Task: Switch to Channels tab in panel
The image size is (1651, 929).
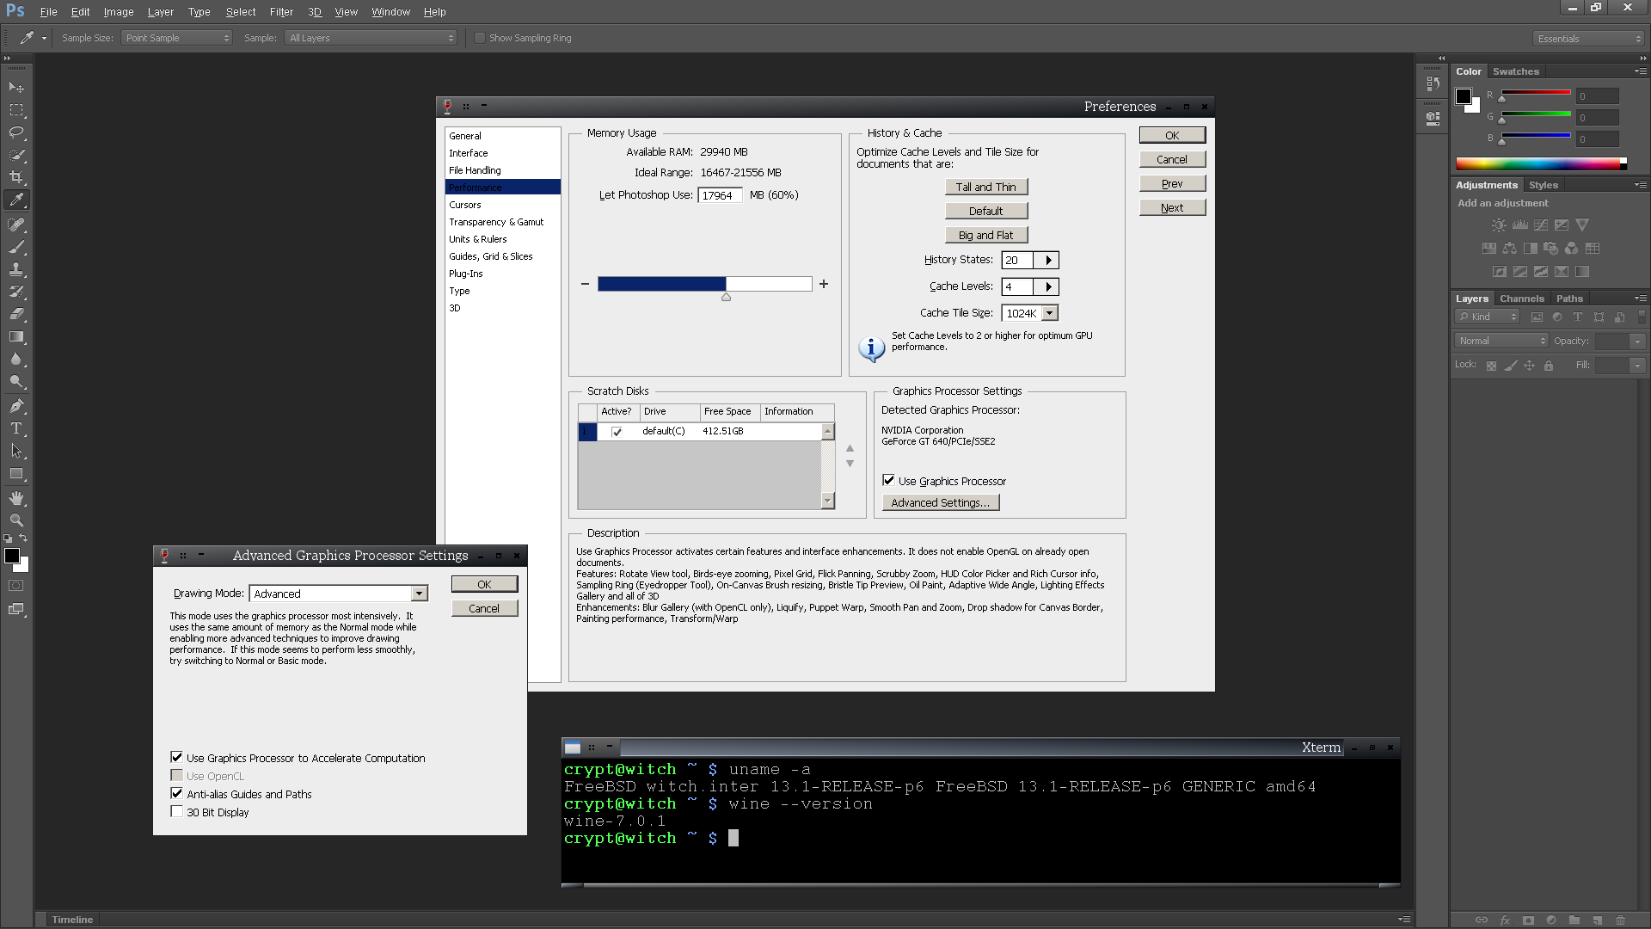Action: [x=1519, y=297]
